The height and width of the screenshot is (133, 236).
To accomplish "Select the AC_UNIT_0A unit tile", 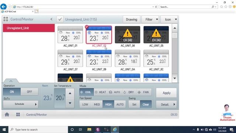I will point(128,58).
